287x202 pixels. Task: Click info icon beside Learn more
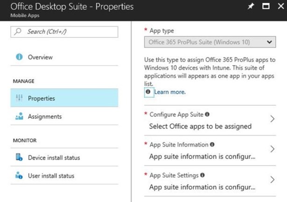(148, 92)
